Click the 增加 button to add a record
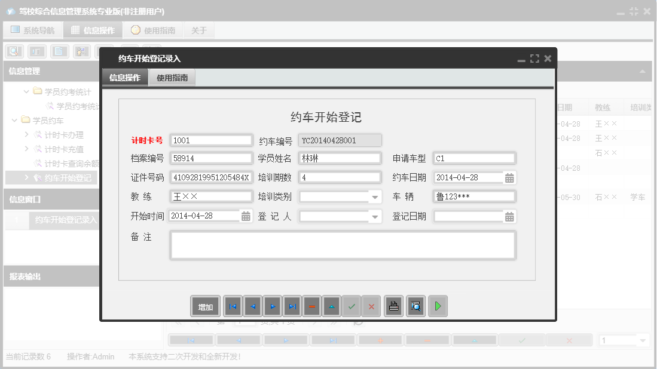 pyautogui.click(x=205, y=306)
